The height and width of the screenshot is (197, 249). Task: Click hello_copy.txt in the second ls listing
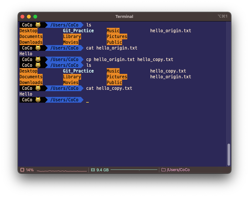click(x=168, y=71)
